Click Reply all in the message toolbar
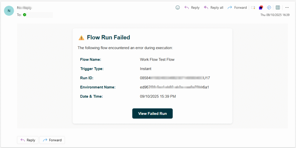Viewport: 296px width, 148px height. [x=214, y=8]
